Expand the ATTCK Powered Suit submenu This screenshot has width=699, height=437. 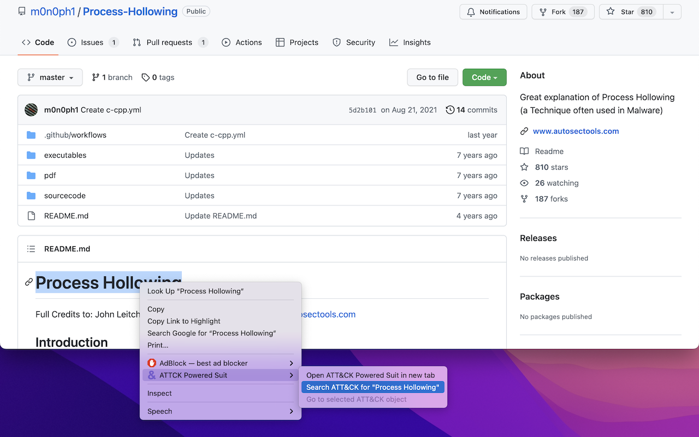coord(291,375)
